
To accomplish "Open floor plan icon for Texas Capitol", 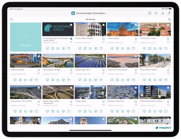I will 123,48.
